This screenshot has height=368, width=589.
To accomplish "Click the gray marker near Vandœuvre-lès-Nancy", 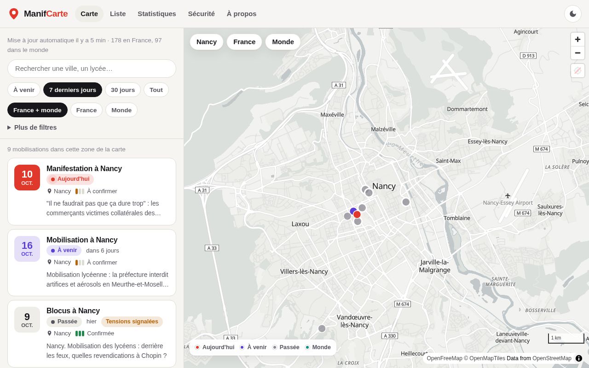I will click(x=322, y=328).
